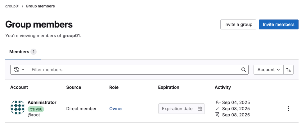Click the user-added icon beside Sep 04, 2025

pyautogui.click(x=218, y=102)
